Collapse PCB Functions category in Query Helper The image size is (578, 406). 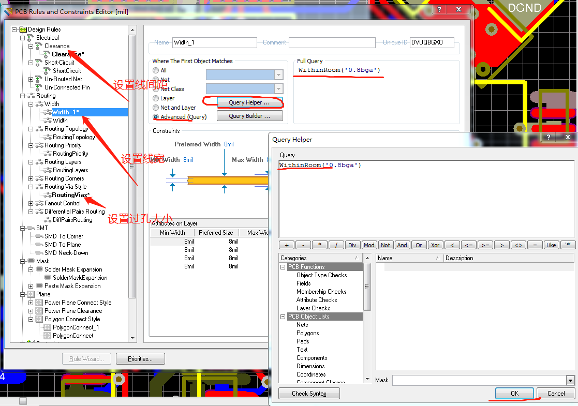coord(283,267)
